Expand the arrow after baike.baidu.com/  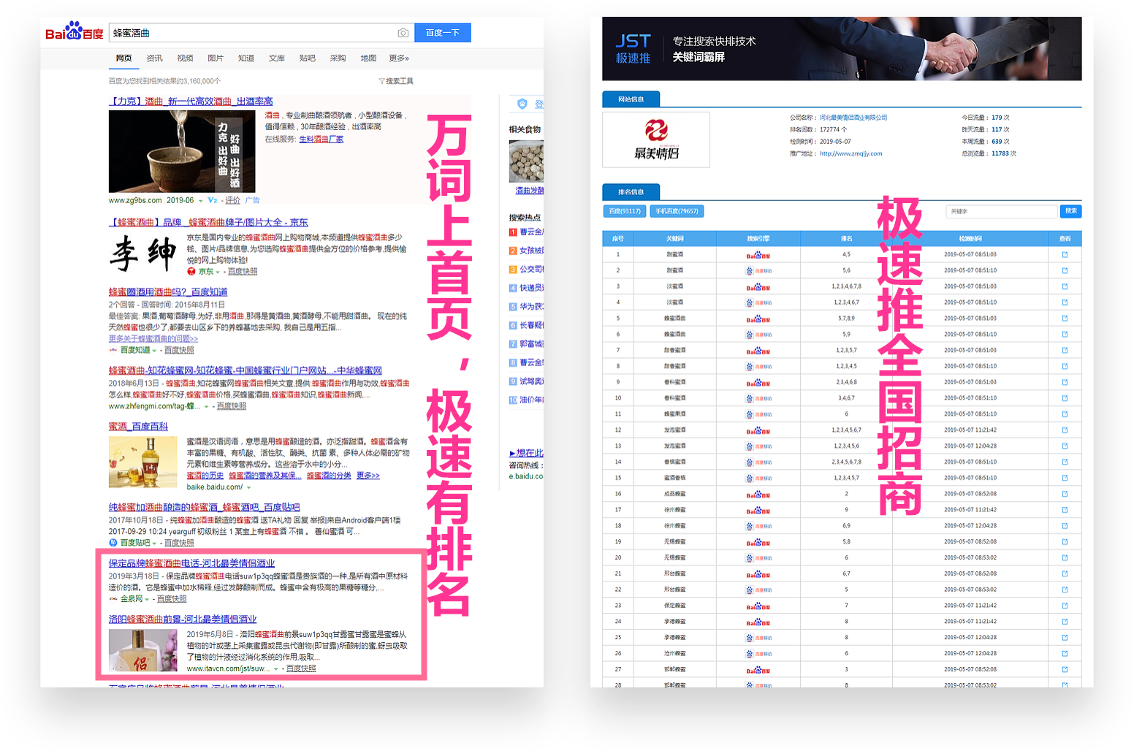coord(249,487)
